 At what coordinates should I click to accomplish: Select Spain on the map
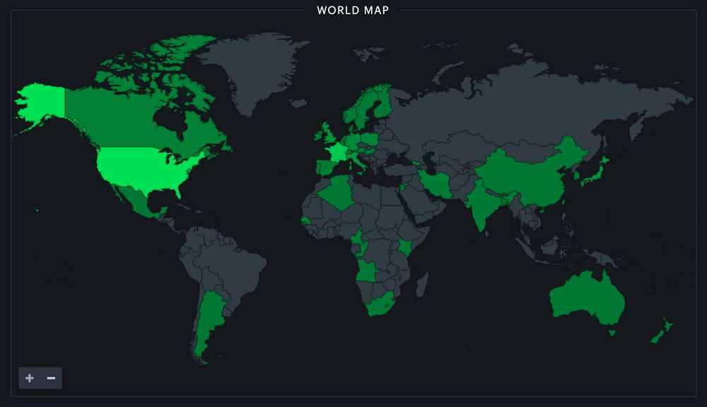327,167
